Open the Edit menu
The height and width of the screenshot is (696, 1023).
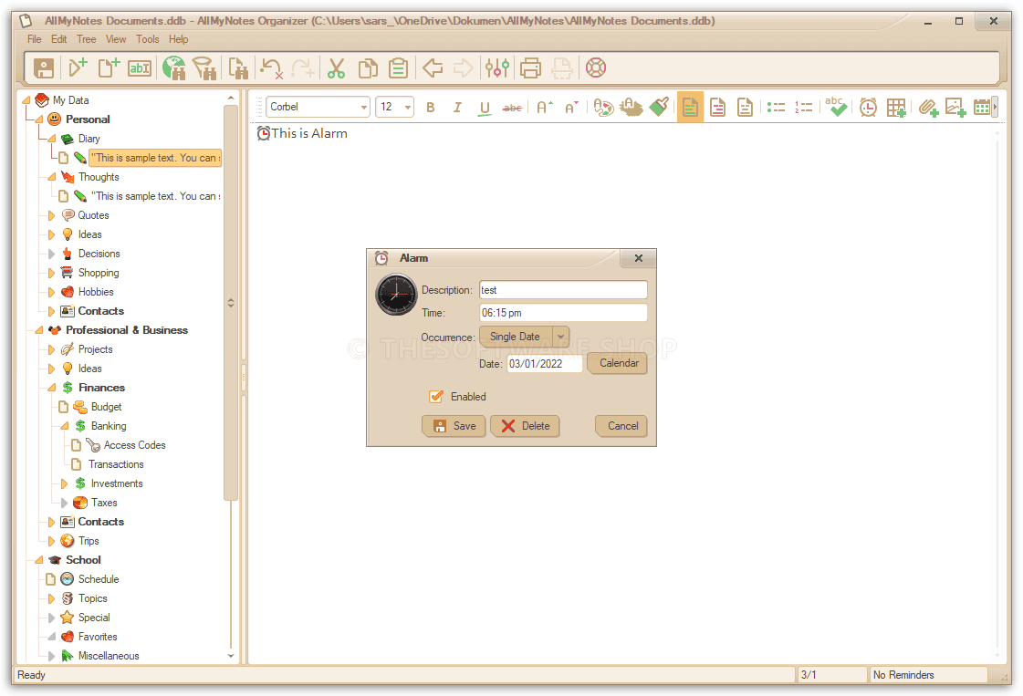[58, 39]
